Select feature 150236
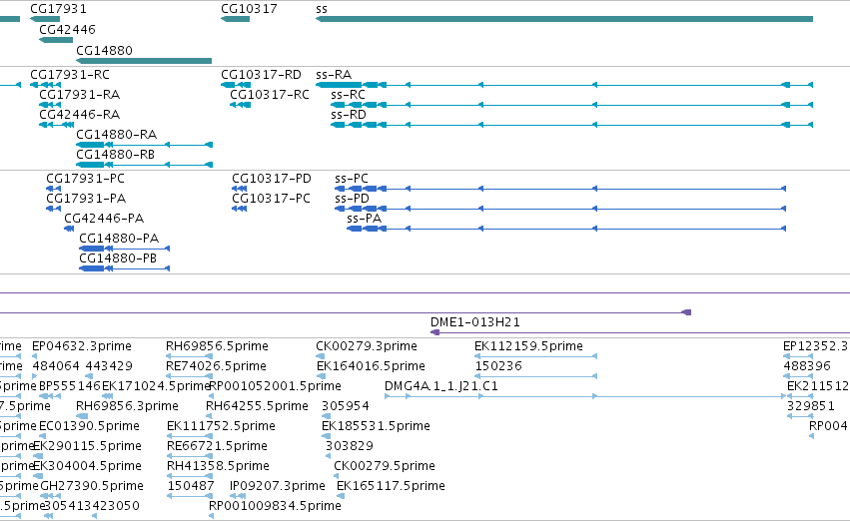 pos(498,366)
